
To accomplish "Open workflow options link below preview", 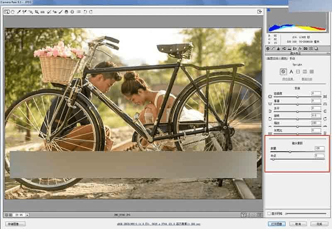I will click(x=159, y=224).
